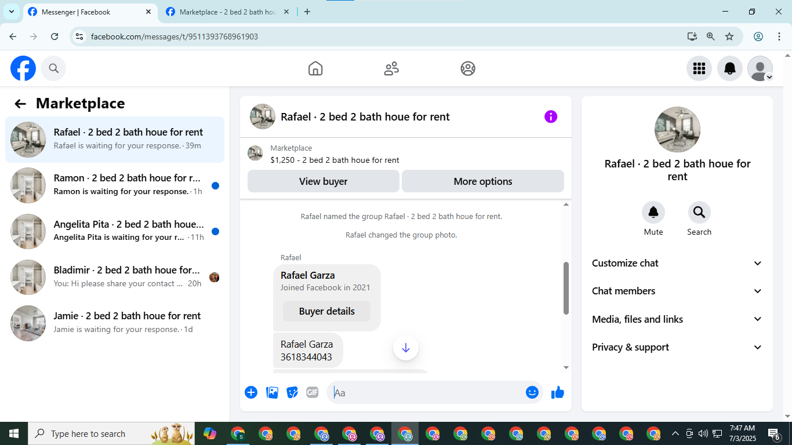Open conversation information purple icon
792x445 pixels.
coord(551,116)
